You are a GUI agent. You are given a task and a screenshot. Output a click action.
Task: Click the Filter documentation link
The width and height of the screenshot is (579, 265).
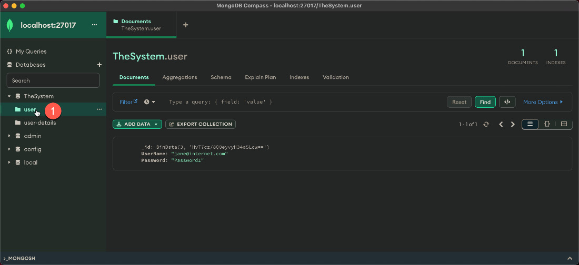[128, 102]
